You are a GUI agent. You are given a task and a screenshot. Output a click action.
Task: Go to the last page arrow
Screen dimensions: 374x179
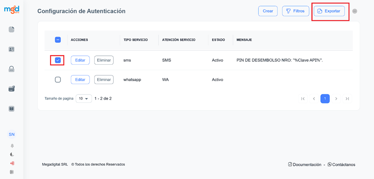click(x=347, y=98)
